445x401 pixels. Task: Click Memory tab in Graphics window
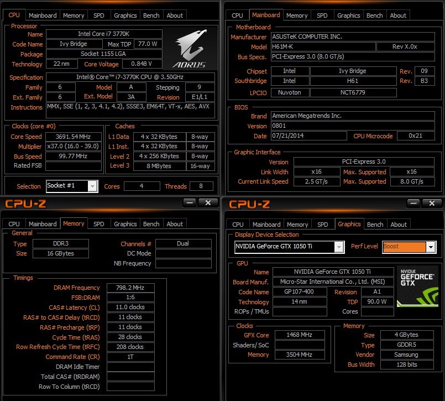297,225
